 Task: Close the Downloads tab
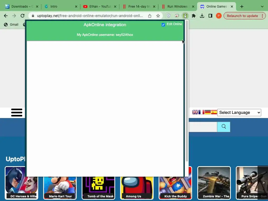click(x=37, y=7)
